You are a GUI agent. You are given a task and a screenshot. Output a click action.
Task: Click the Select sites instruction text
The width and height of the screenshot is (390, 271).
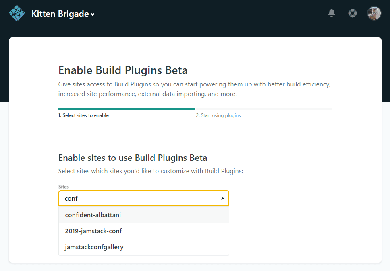(x=151, y=171)
